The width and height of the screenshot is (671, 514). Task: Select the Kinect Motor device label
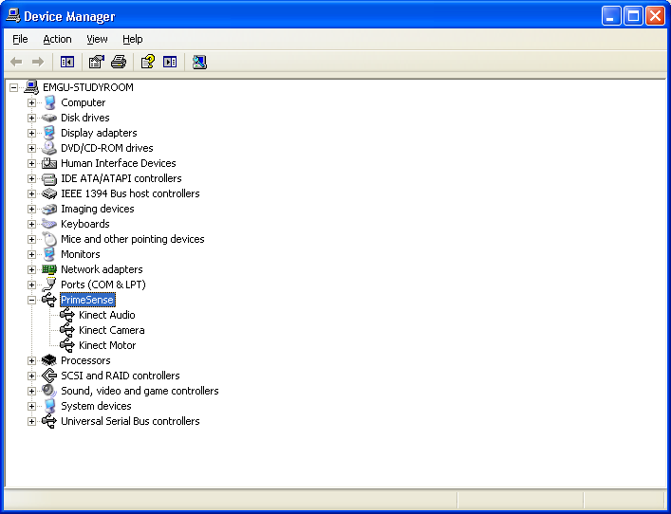[x=107, y=345]
